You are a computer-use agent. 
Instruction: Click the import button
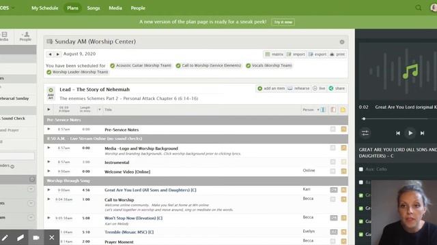(296, 54)
